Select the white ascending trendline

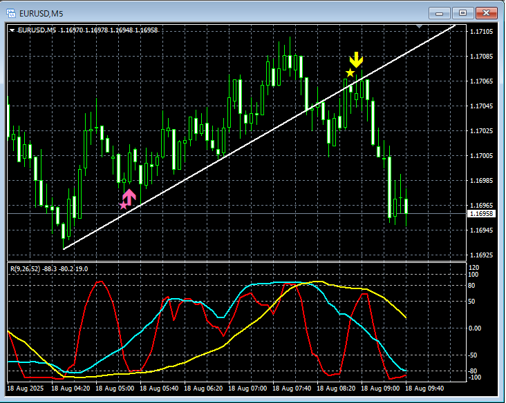pos(259,137)
